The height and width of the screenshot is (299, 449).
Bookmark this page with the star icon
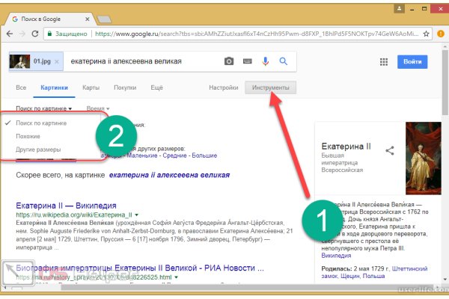click(426, 34)
